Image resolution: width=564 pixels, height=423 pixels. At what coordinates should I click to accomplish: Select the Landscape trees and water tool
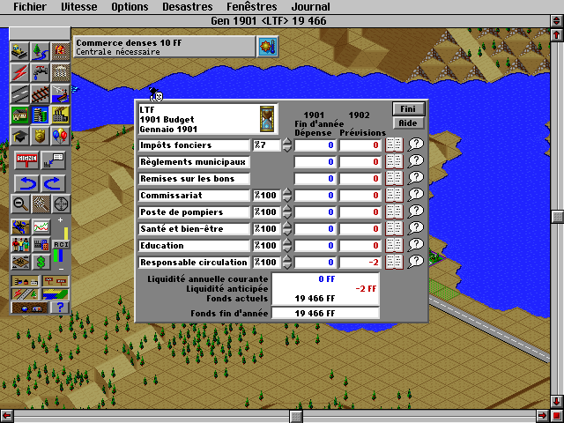pyautogui.click(x=40, y=51)
